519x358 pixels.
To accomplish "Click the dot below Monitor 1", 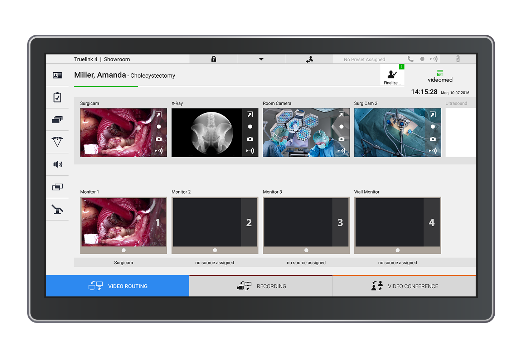I will pos(123,250).
